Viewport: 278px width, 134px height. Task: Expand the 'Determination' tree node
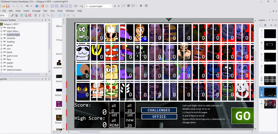coord(1,70)
